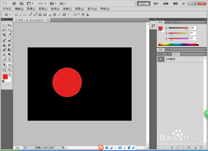Select the Lasso tool

tap(4, 30)
